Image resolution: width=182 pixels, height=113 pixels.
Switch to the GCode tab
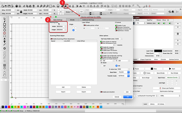click(x=72, y=20)
